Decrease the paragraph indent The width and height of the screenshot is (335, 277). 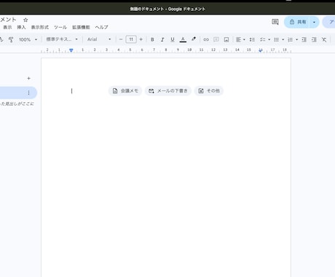pos(304,39)
